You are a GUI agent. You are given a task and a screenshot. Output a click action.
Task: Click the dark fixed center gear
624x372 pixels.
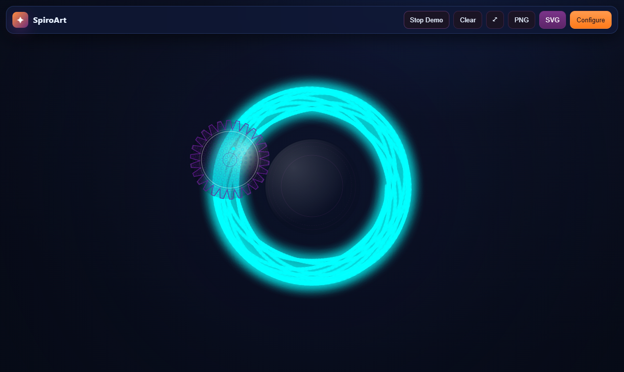click(312, 186)
